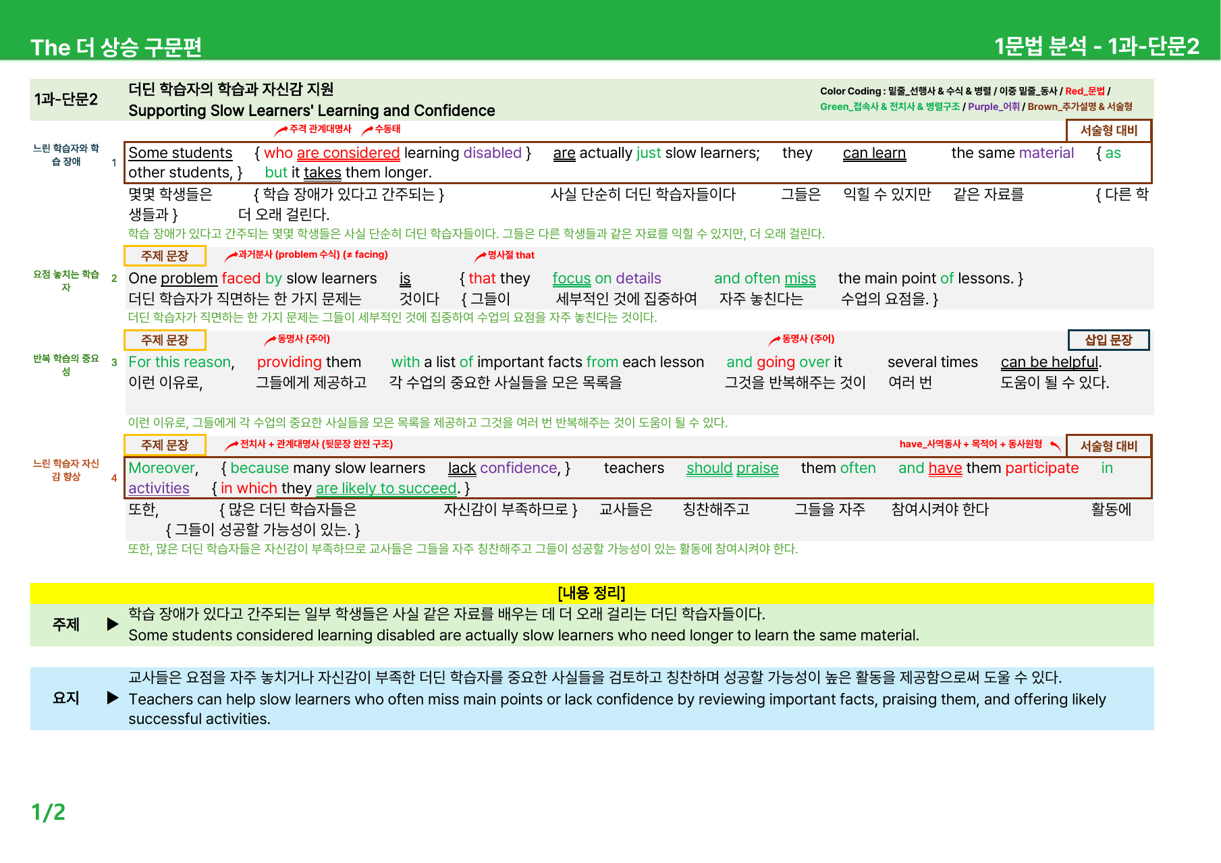This screenshot has height=863, width=1221.
Task: Click the page number "1/2"
Action: coord(48,812)
